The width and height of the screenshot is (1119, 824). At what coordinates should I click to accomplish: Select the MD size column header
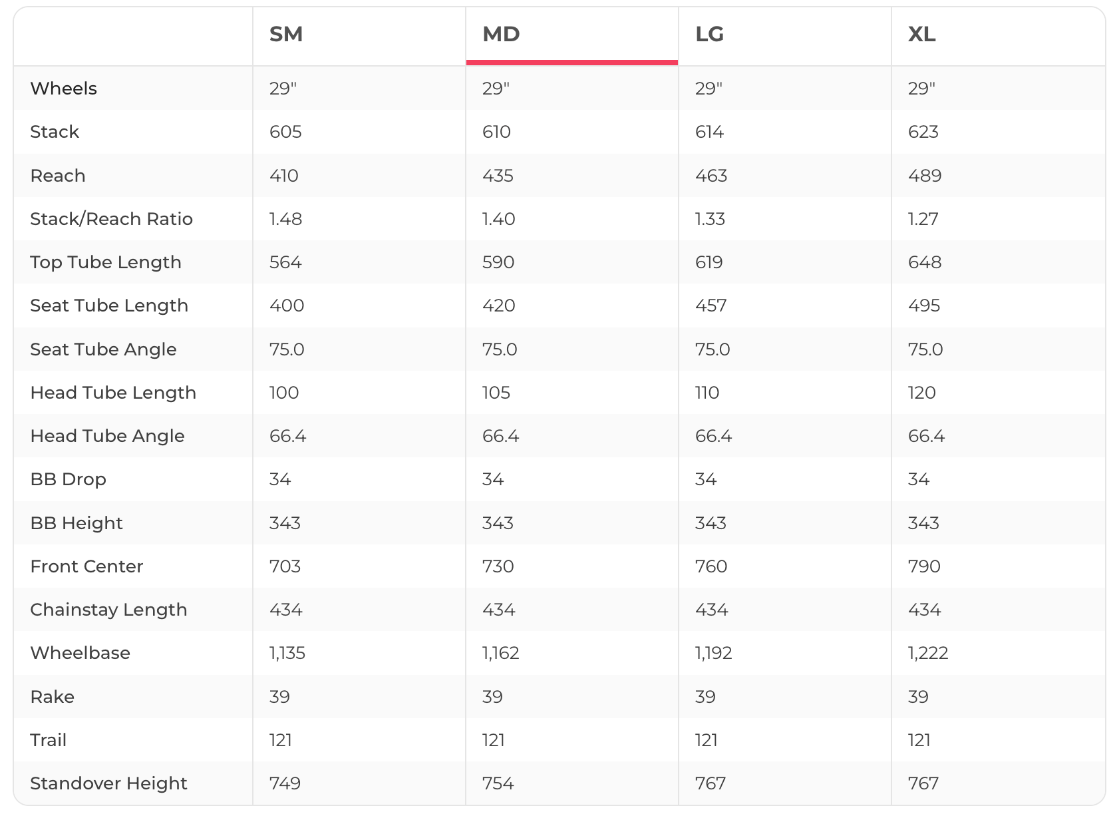[x=501, y=34]
